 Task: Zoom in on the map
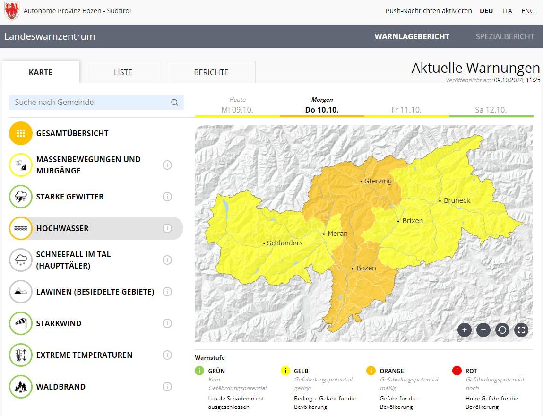[x=464, y=330]
